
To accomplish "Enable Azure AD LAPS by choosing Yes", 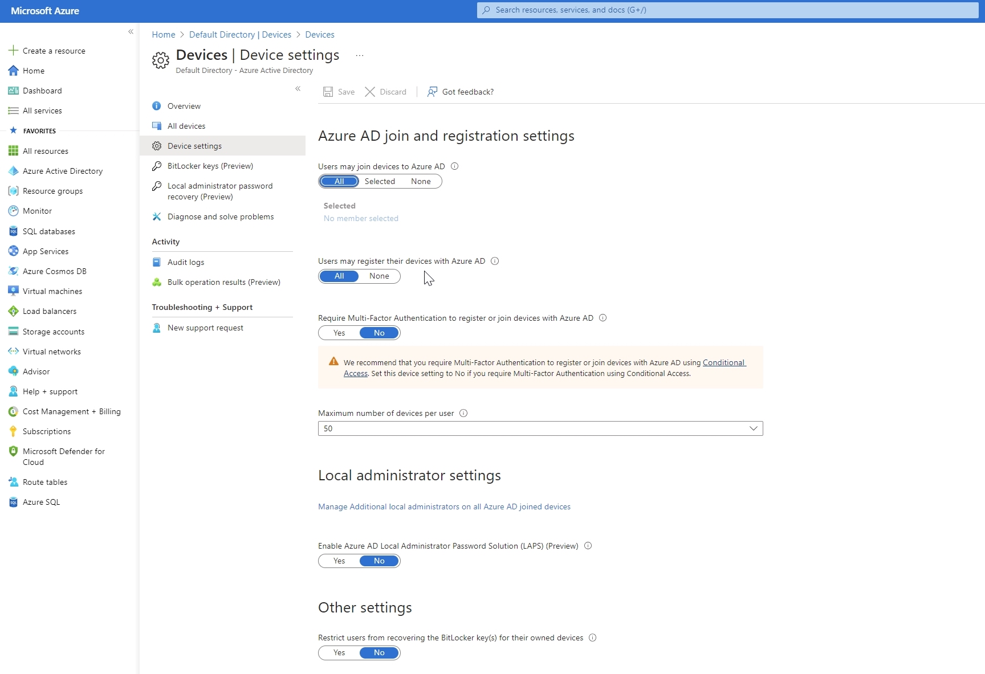I will click(339, 561).
